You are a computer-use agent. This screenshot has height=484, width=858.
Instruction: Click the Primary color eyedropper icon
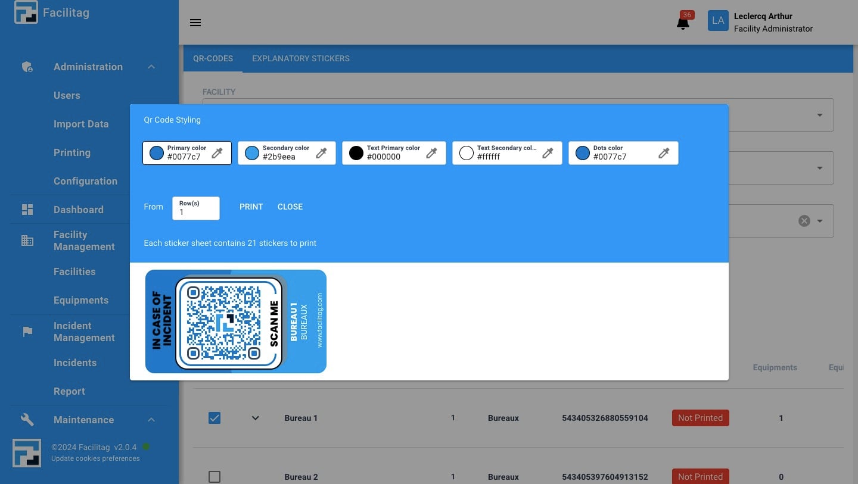tap(217, 153)
